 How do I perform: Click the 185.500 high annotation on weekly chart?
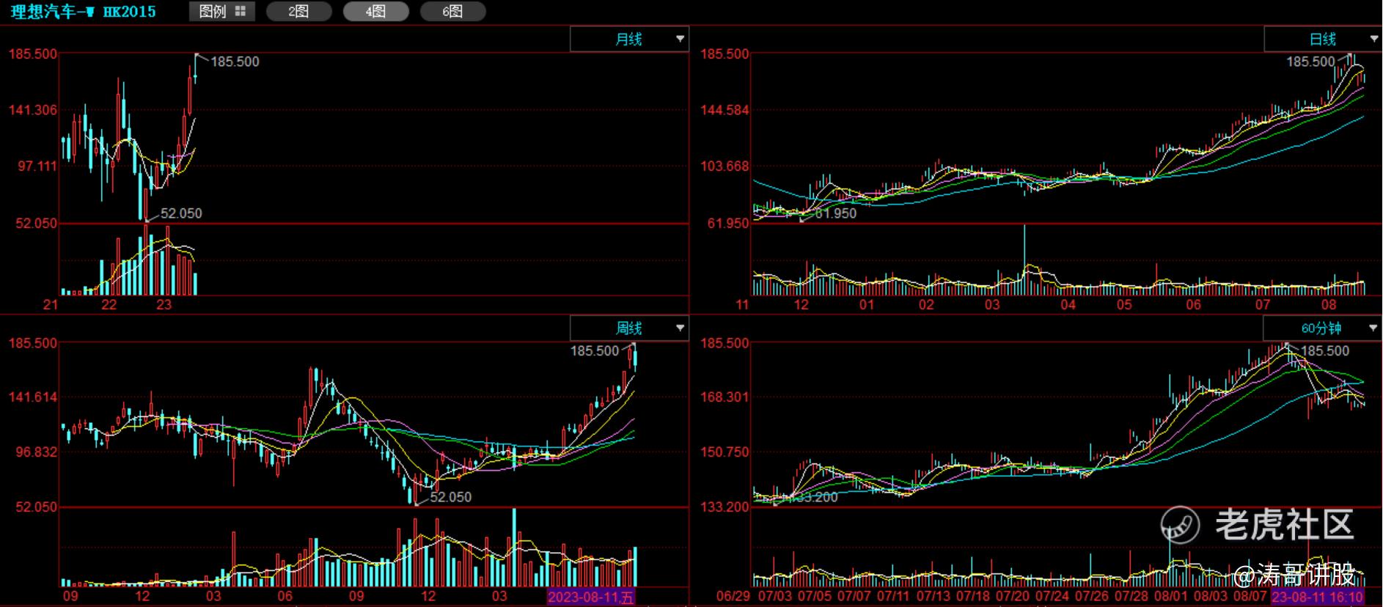(595, 351)
